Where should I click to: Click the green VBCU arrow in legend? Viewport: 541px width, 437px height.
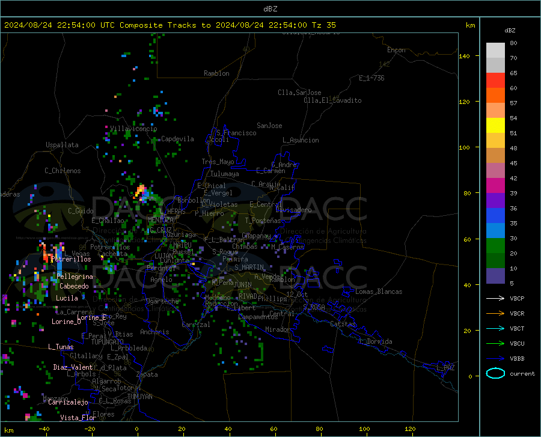(x=495, y=344)
